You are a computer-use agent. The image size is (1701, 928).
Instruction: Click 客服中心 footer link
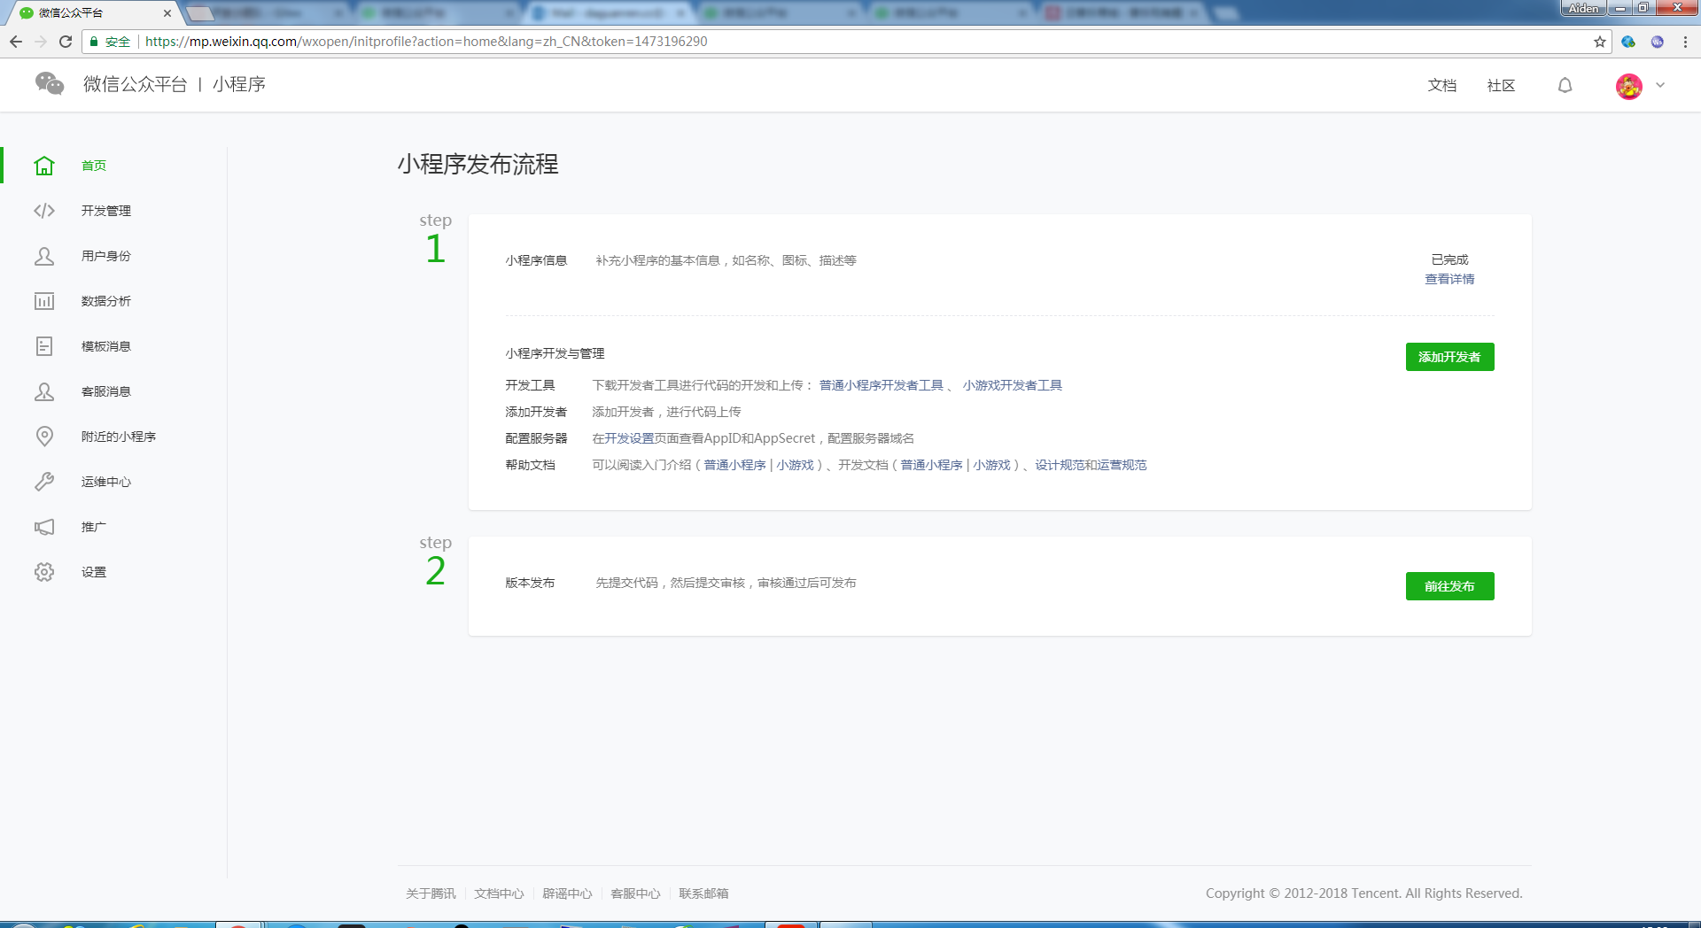[x=635, y=893]
